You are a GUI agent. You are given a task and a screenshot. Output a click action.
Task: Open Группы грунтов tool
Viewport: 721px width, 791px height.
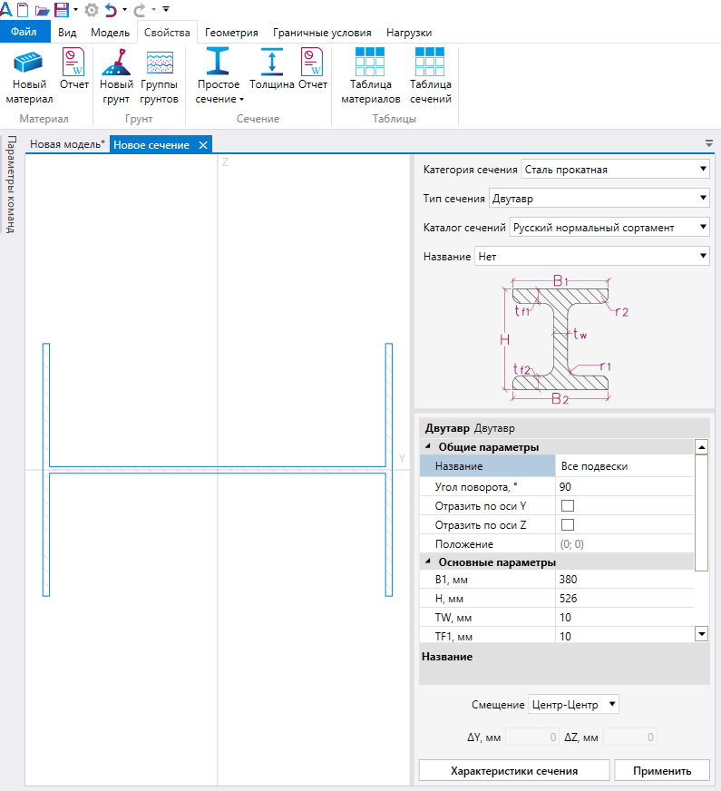[160, 75]
